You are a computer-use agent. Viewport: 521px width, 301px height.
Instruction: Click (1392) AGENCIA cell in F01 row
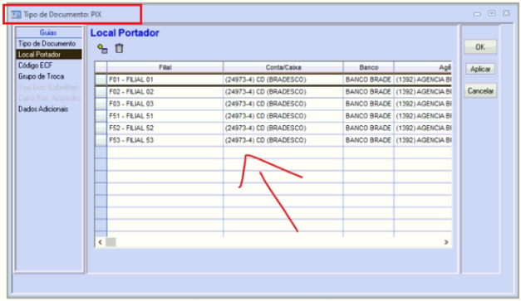[x=423, y=80]
